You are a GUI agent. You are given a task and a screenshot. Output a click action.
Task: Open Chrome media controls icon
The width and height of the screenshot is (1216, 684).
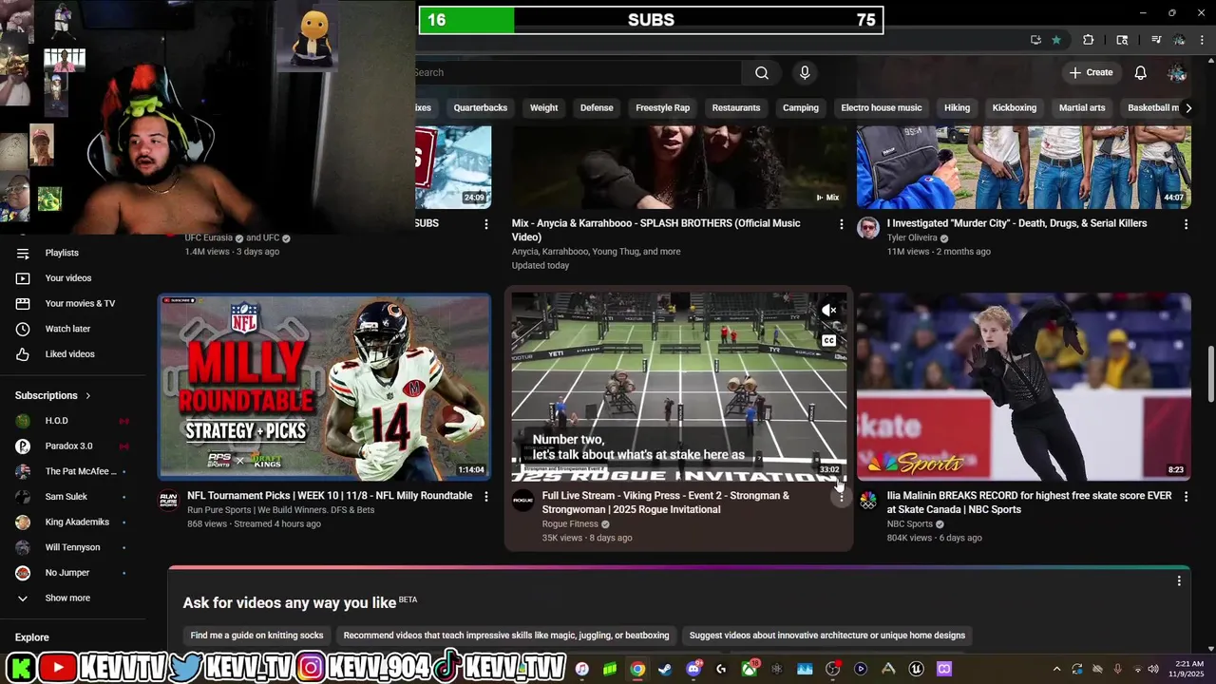1156,40
